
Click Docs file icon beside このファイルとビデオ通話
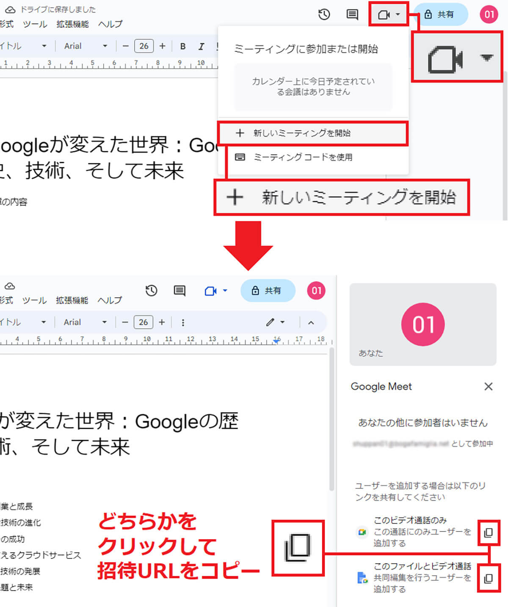(362, 577)
